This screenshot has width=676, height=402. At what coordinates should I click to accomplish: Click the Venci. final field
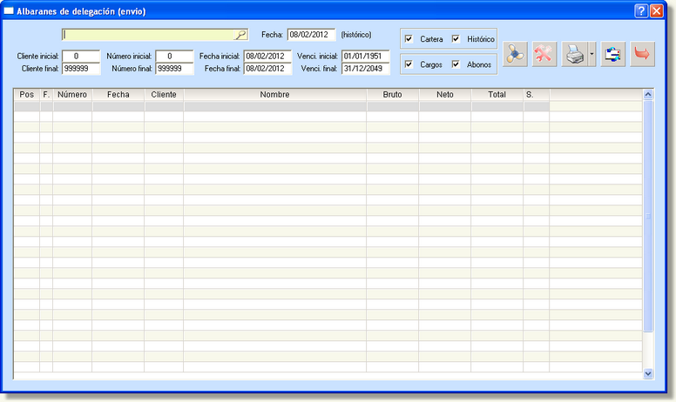[x=366, y=69]
